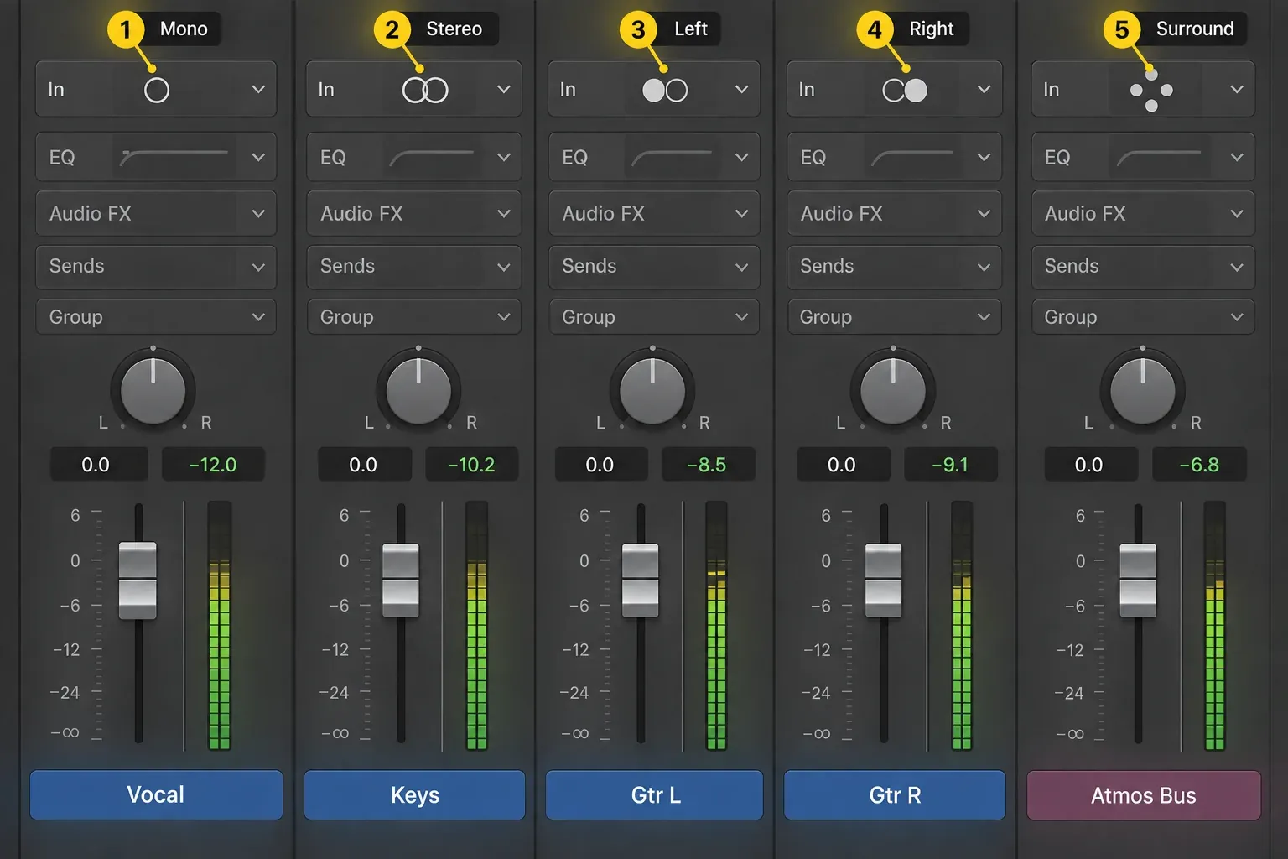The height and width of the screenshot is (859, 1288).
Task: Click the -9.1 peak level display
Action: pyautogui.click(x=950, y=464)
